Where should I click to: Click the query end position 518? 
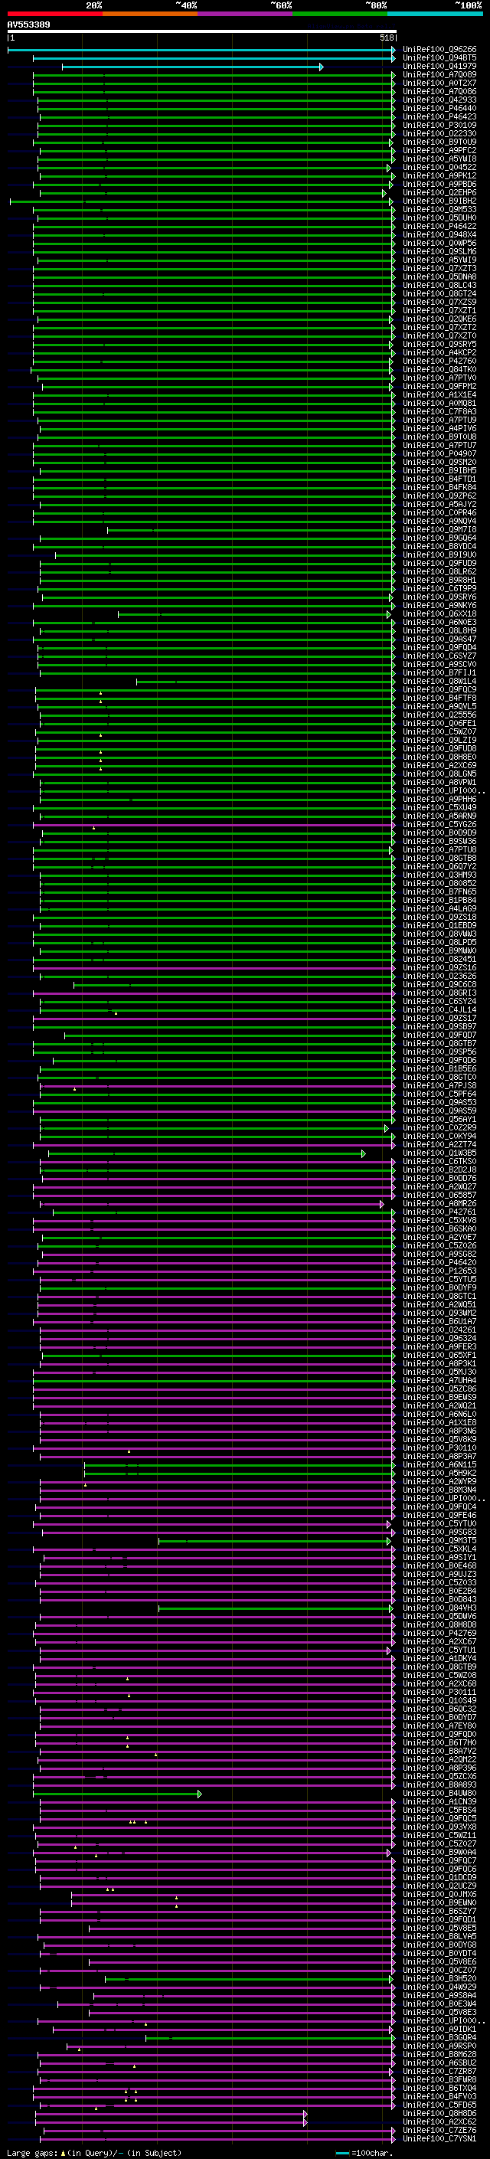coord(387,38)
